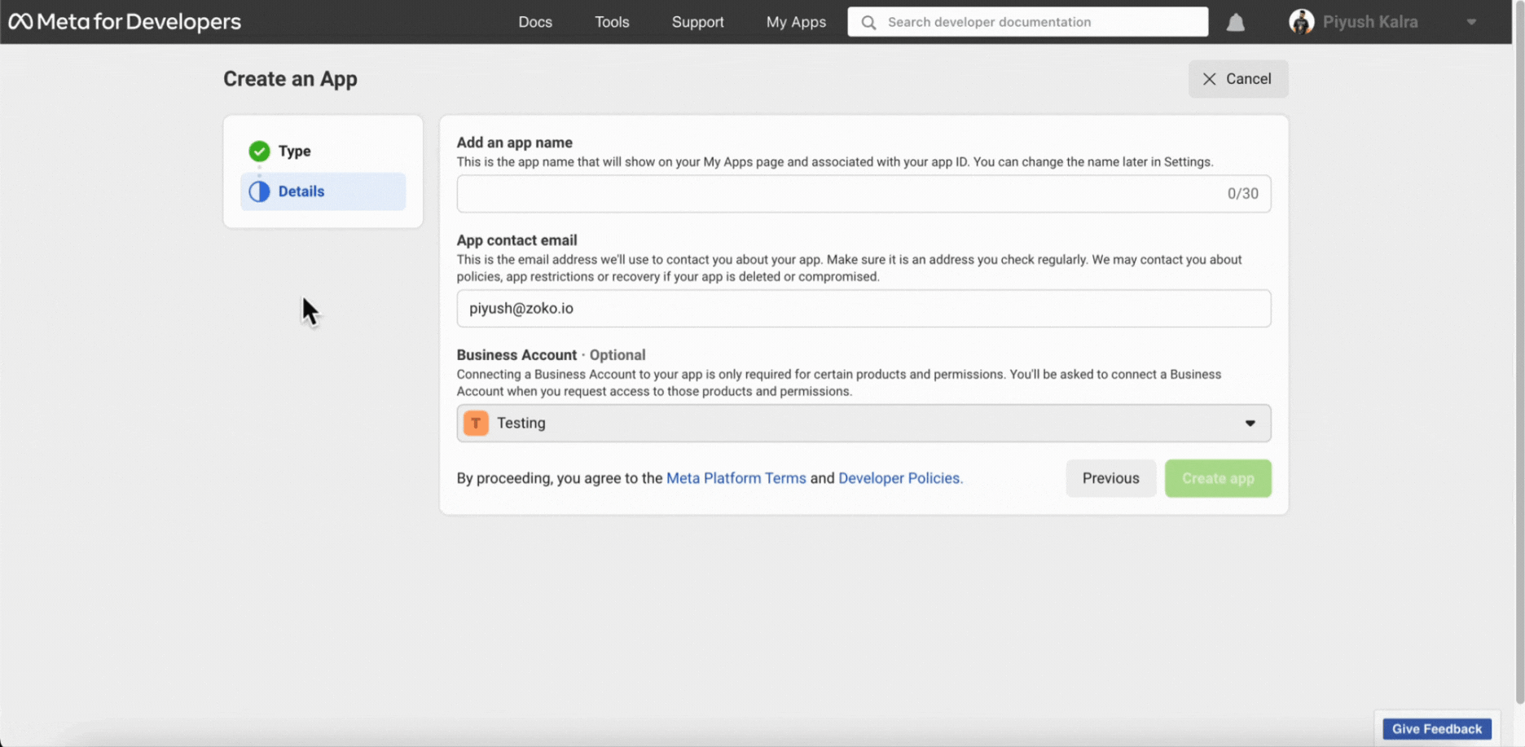This screenshot has width=1525, height=747.
Task: Click the Piyush Kalra username
Action: point(1370,22)
